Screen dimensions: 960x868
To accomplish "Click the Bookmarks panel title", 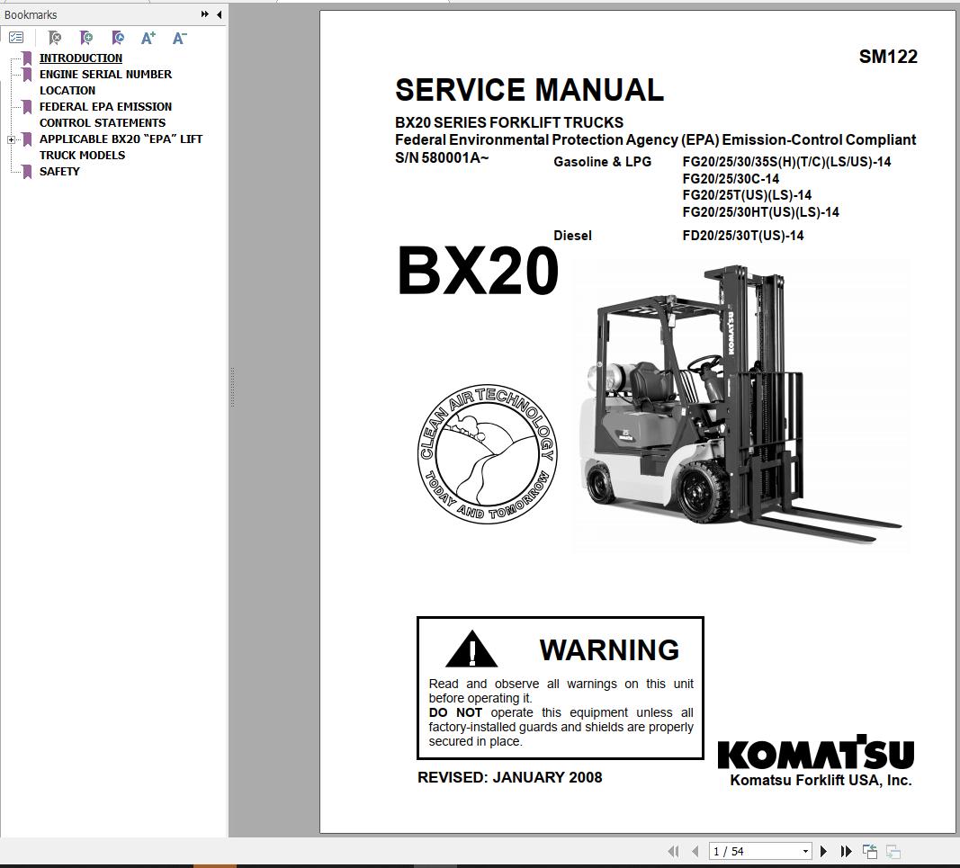I will tap(31, 14).
